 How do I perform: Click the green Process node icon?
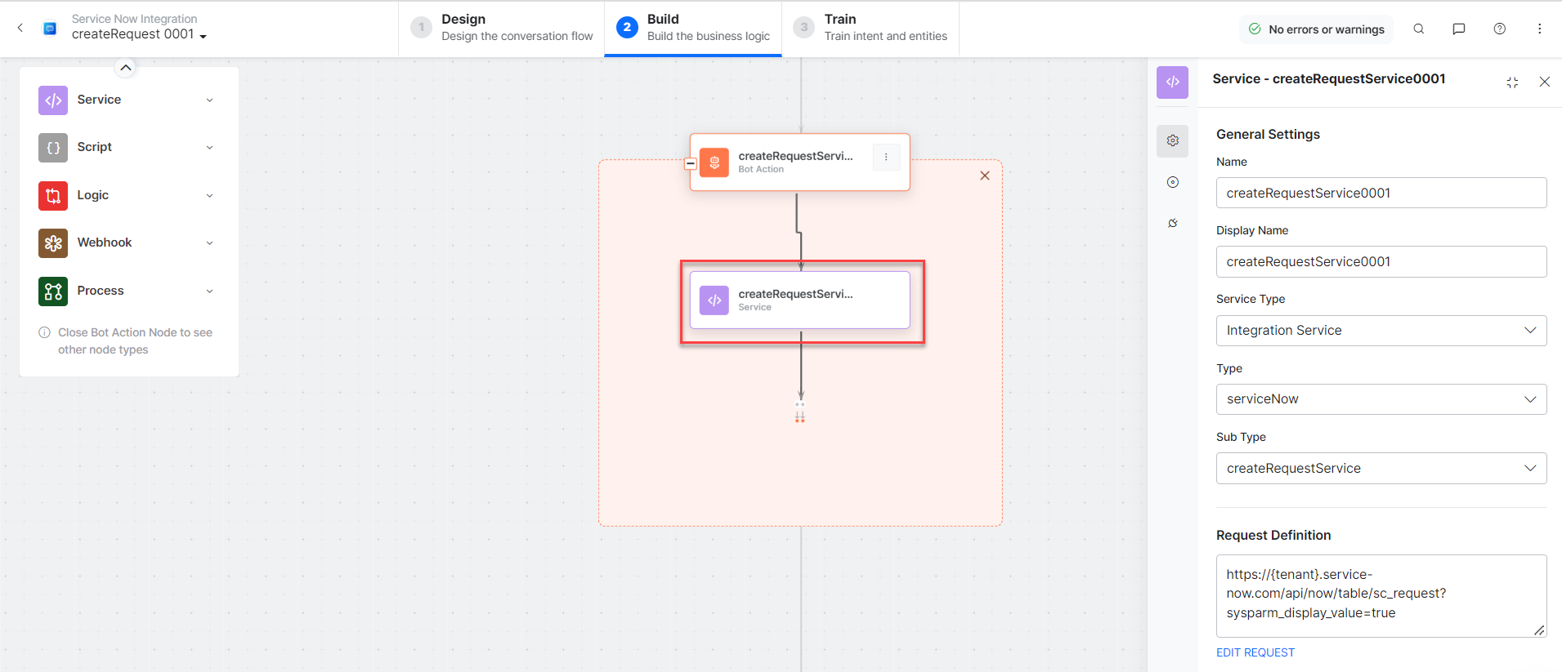point(53,291)
